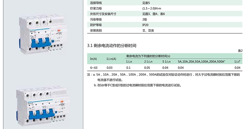Select the '0.04' cell under '5 I△n'
The height and width of the screenshot is (129, 246).
click(165, 68)
